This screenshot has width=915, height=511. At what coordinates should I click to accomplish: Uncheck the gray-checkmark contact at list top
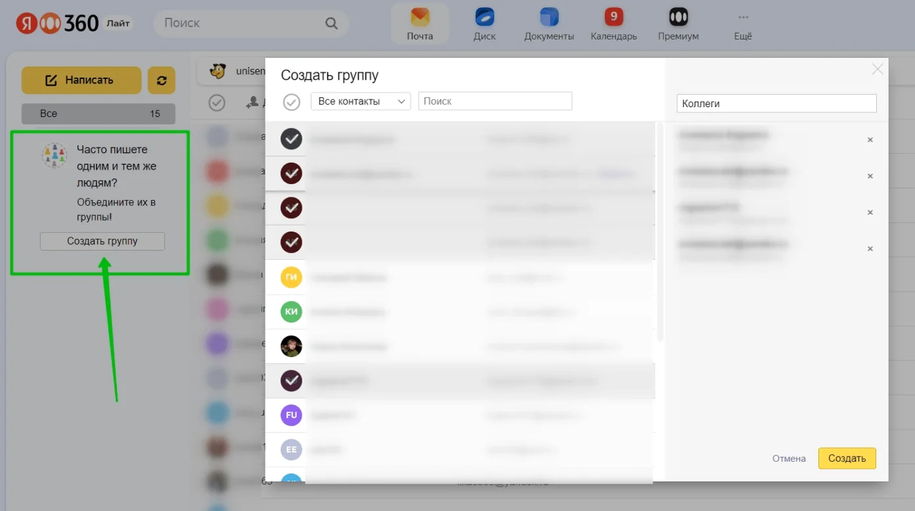pyautogui.click(x=291, y=139)
